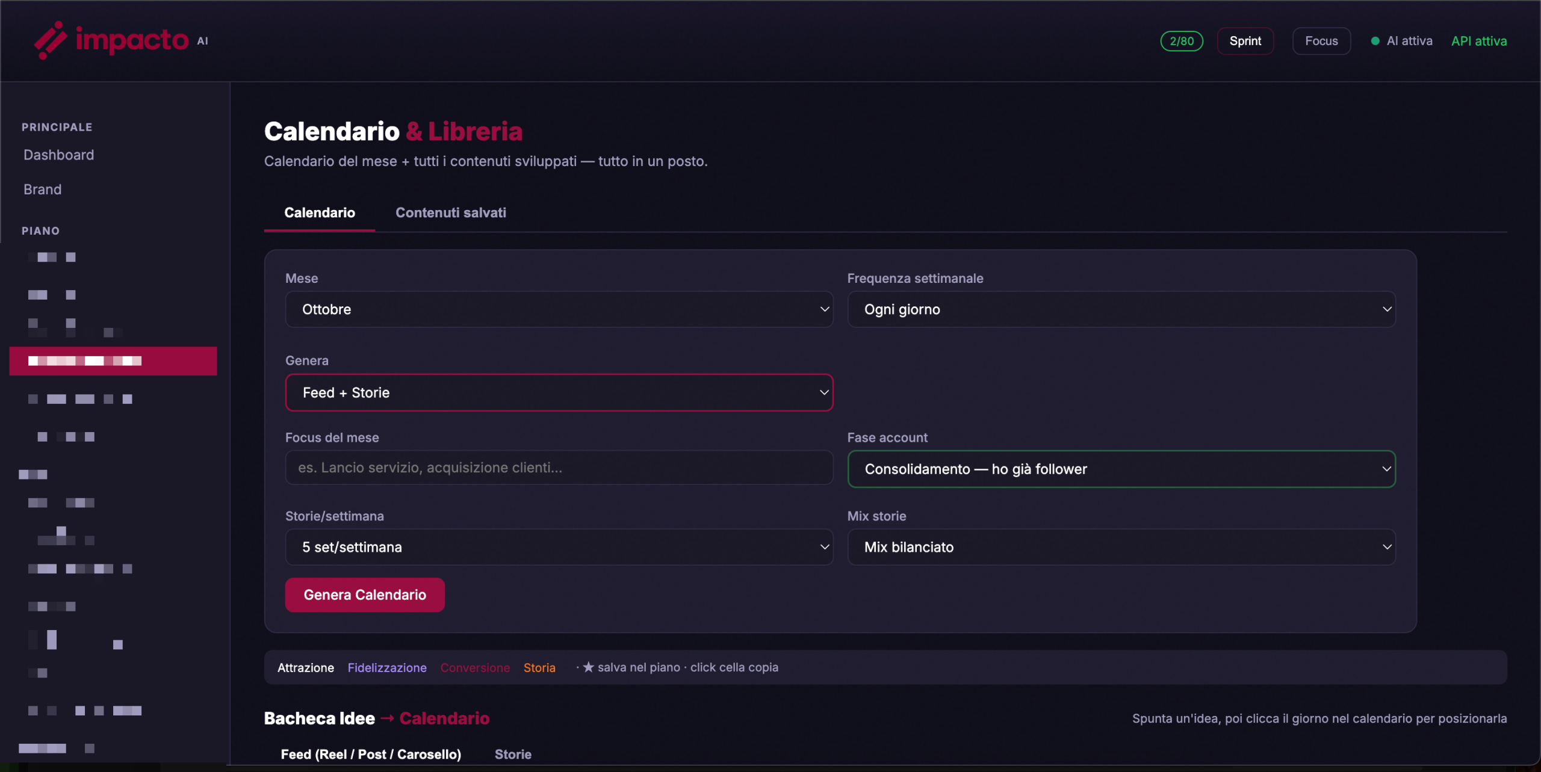1541x772 pixels.
Task: Click the Fidelizzazione legend color label
Action: 387,667
